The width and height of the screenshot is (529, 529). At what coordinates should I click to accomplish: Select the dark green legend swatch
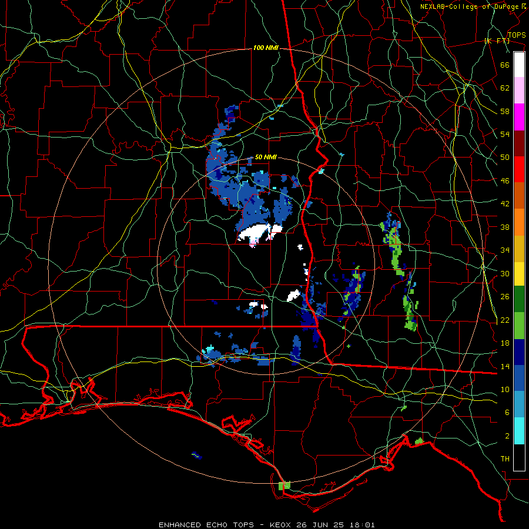(x=519, y=299)
